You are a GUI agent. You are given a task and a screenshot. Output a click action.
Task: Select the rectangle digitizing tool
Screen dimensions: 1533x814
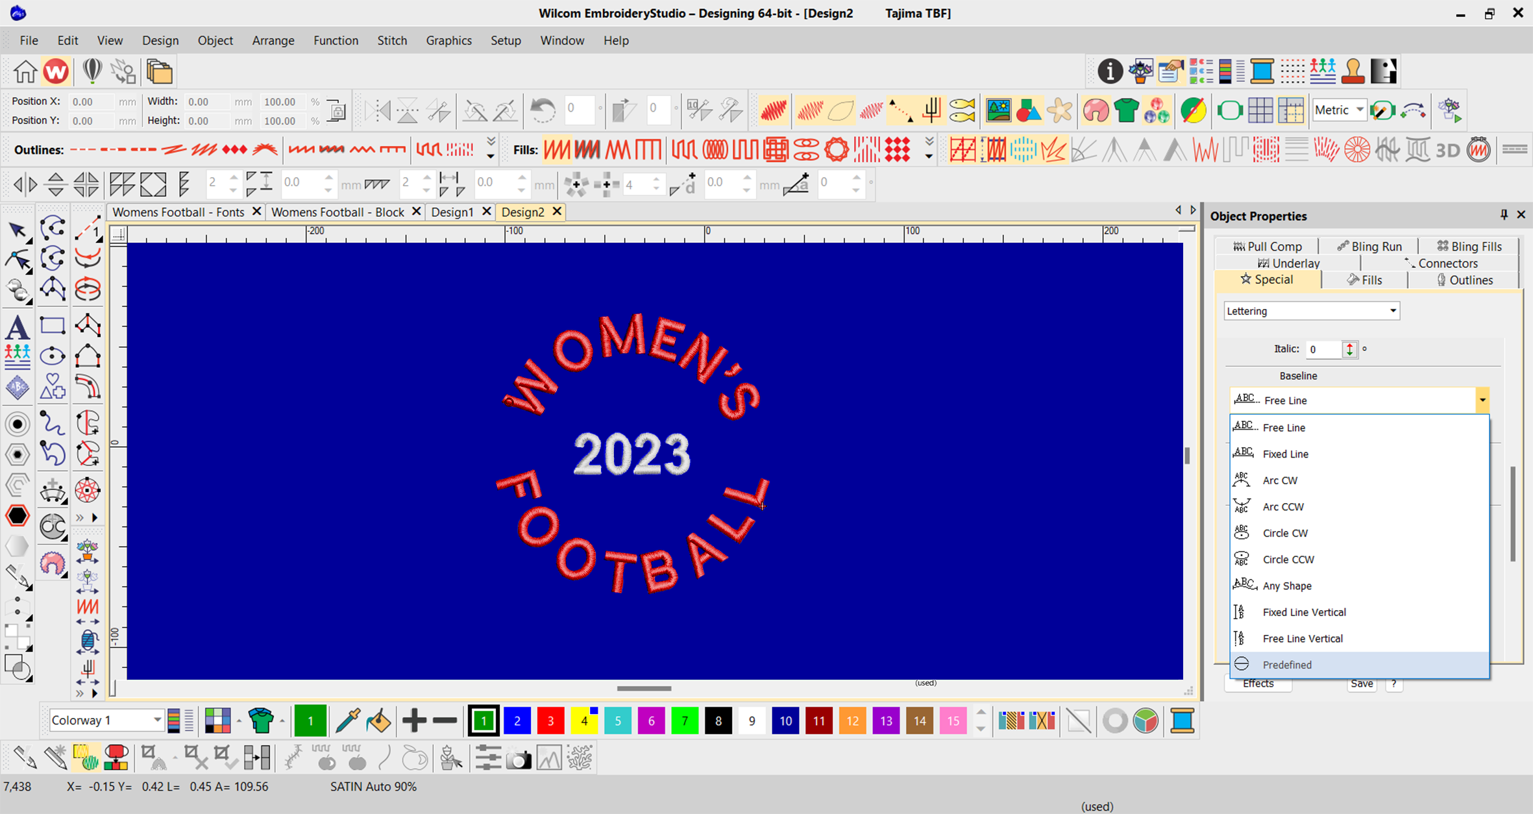pyautogui.click(x=52, y=325)
